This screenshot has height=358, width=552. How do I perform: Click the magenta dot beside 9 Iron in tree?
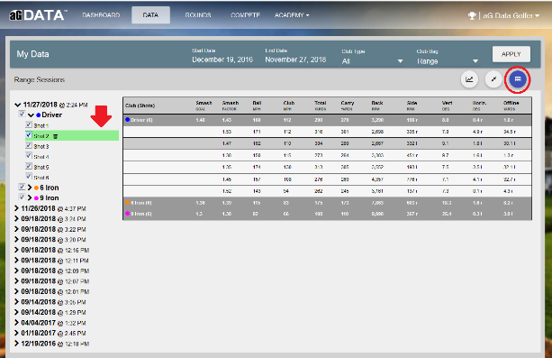36,197
